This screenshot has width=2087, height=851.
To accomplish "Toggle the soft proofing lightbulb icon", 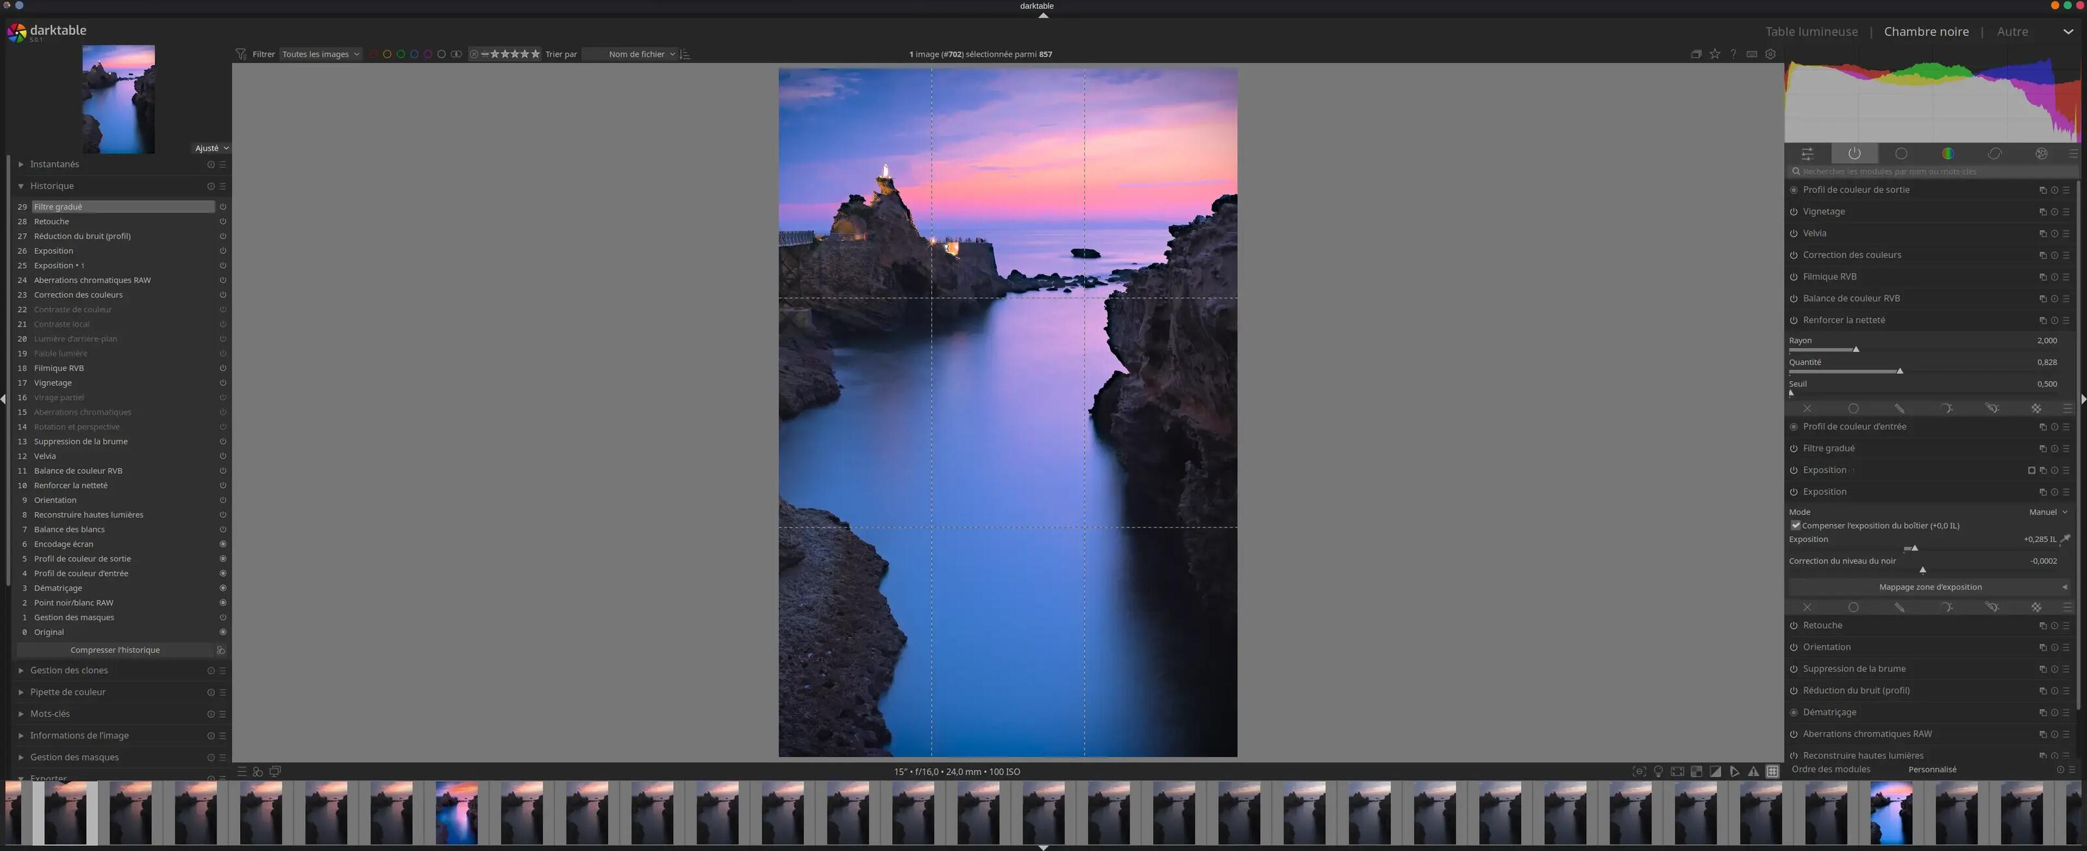I will [1659, 771].
